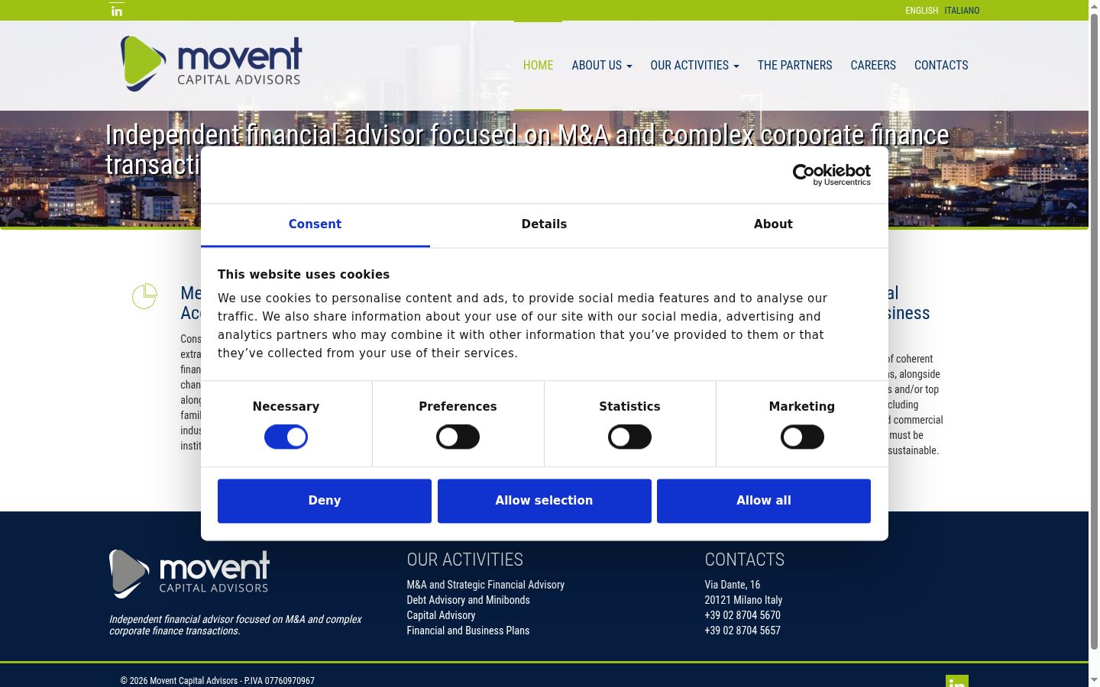Switch language to ITALIANO
The width and height of the screenshot is (1100, 687).
[962, 11]
